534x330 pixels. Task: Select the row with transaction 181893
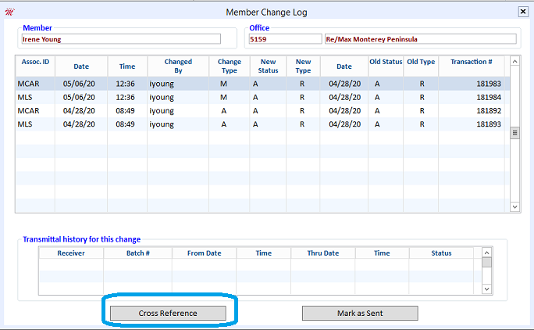tap(262, 124)
